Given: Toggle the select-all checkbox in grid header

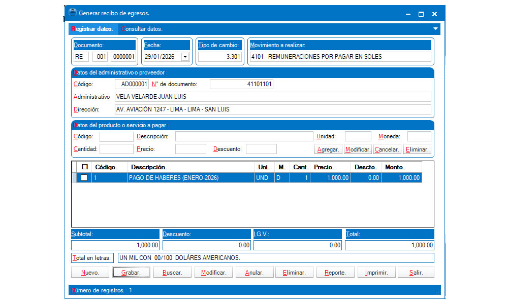Looking at the screenshot, I should [84, 167].
